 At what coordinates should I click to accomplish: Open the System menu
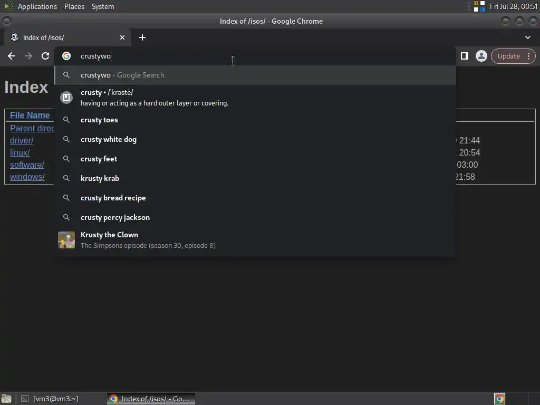coord(103,6)
